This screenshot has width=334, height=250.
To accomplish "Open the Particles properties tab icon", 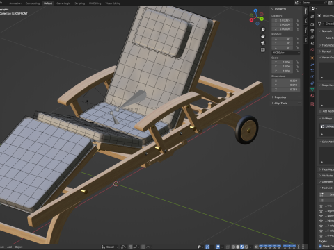I will point(312,71).
